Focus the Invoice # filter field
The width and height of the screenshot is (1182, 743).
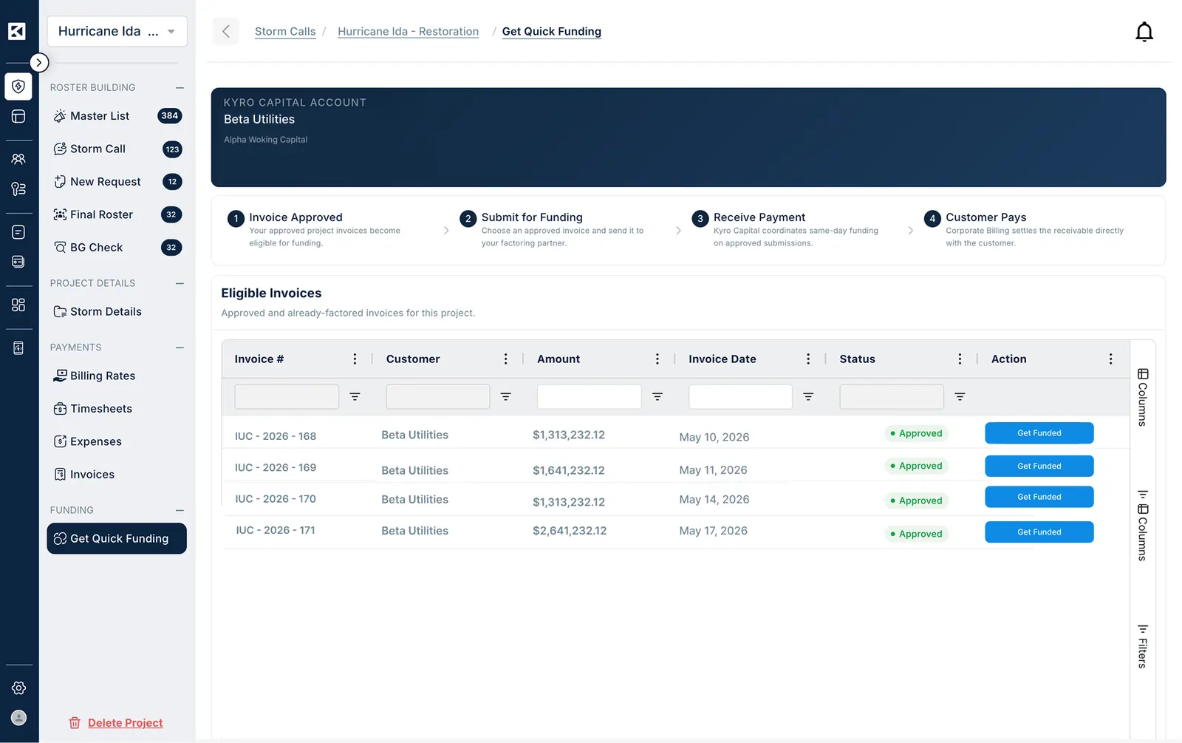[287, 397]
